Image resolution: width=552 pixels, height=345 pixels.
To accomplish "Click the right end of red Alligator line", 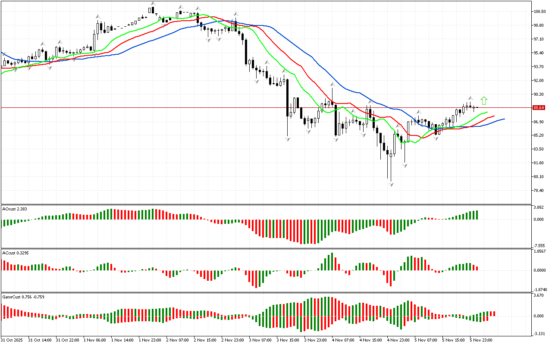I will pyautogui.click(x=493, y=116).
